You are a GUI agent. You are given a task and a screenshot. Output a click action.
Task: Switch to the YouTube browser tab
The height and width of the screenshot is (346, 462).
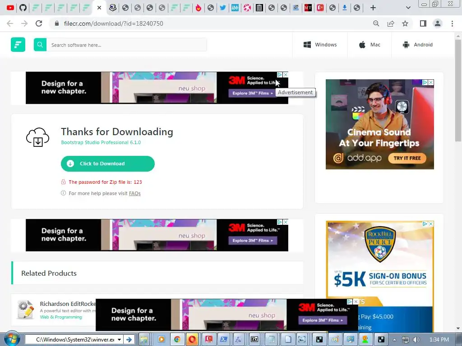tap(10, 8)
